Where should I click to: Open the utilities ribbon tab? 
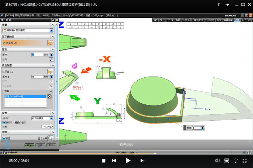pos(188,20)
